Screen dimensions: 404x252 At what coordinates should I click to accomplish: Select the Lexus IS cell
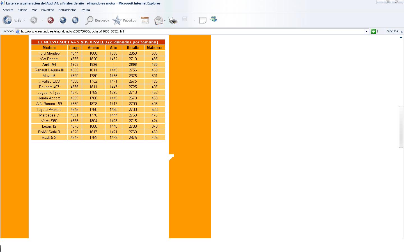click(x=49, y=126)
